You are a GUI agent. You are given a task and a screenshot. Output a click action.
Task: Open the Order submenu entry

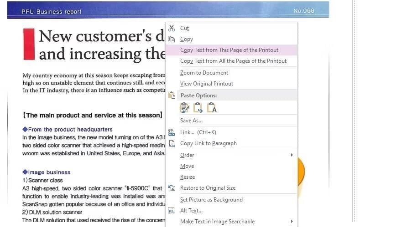[231, 155]
